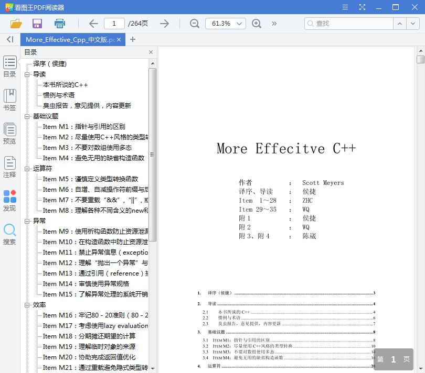Go back using the left arrow button
This screenshot has width=425, height=373.
point(93,24)
